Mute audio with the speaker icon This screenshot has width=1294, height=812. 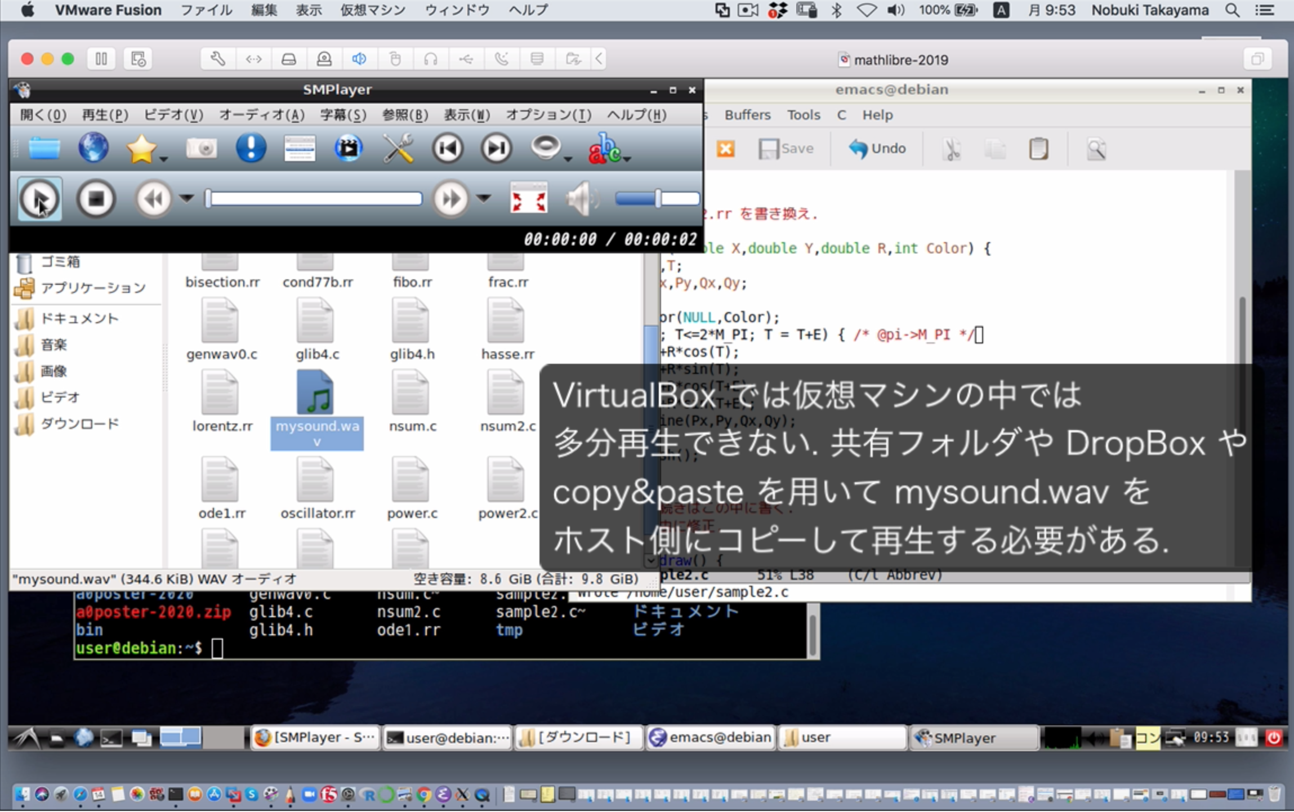point(583,199)
